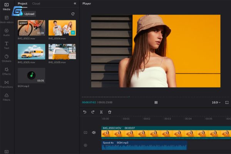Click the keyboard shortcuts icon at sidebar bottom

click(x=7, y=151)
